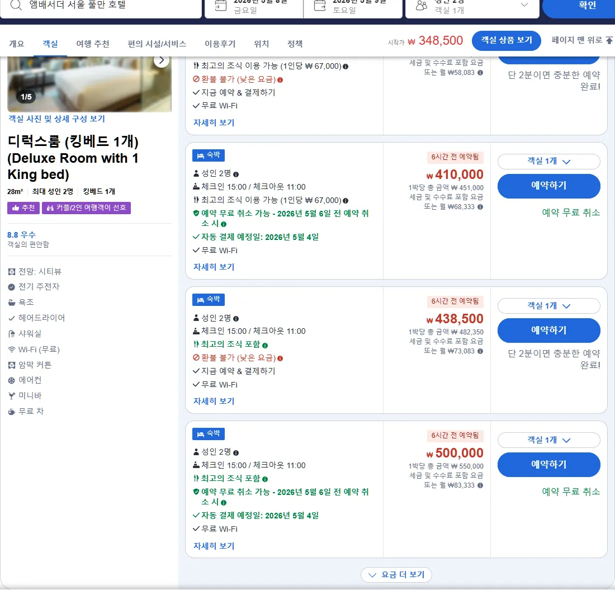615x590 pixels.
Task: Click breakfast info icon in ₩410,000 offer
Action: pyautogui.click(x=346, y=200)
